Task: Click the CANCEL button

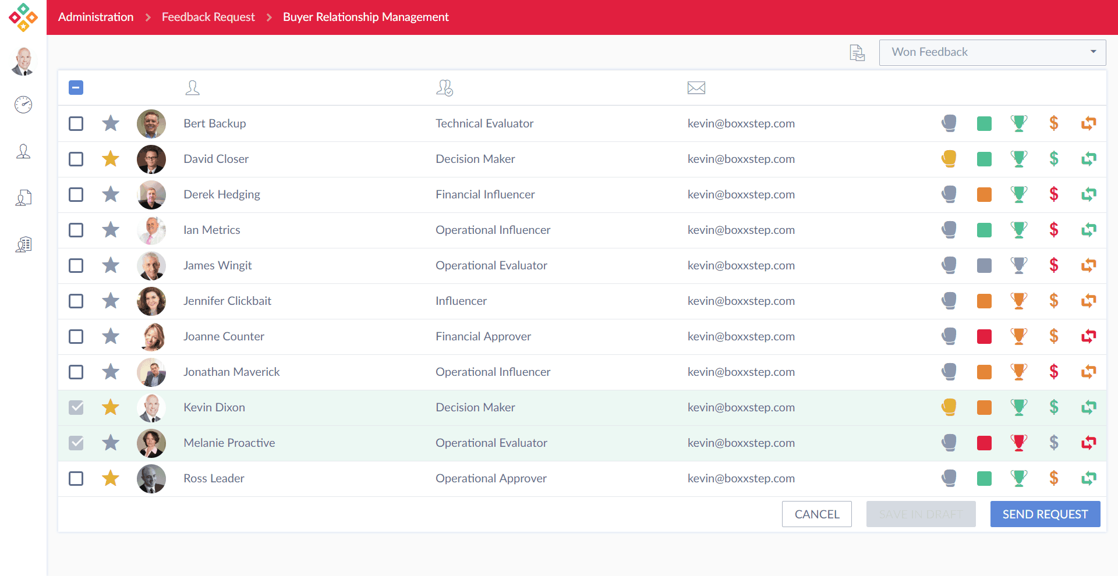Action: pyautogui.click(x=816, y=514)
